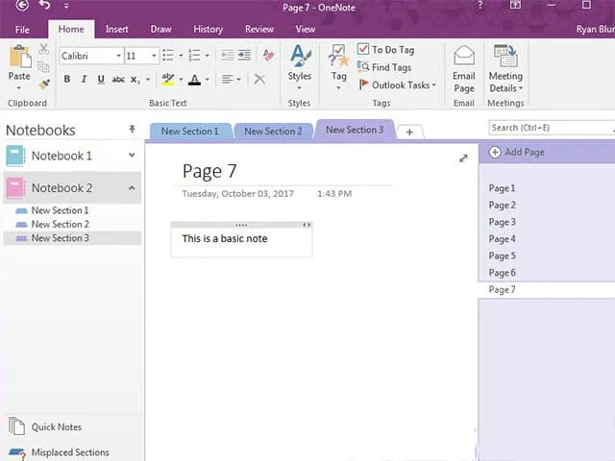Viewport: 615px width, 461px height.
Task: Expand page to full view
Action: pyautogui.click(x=463, y=158)
